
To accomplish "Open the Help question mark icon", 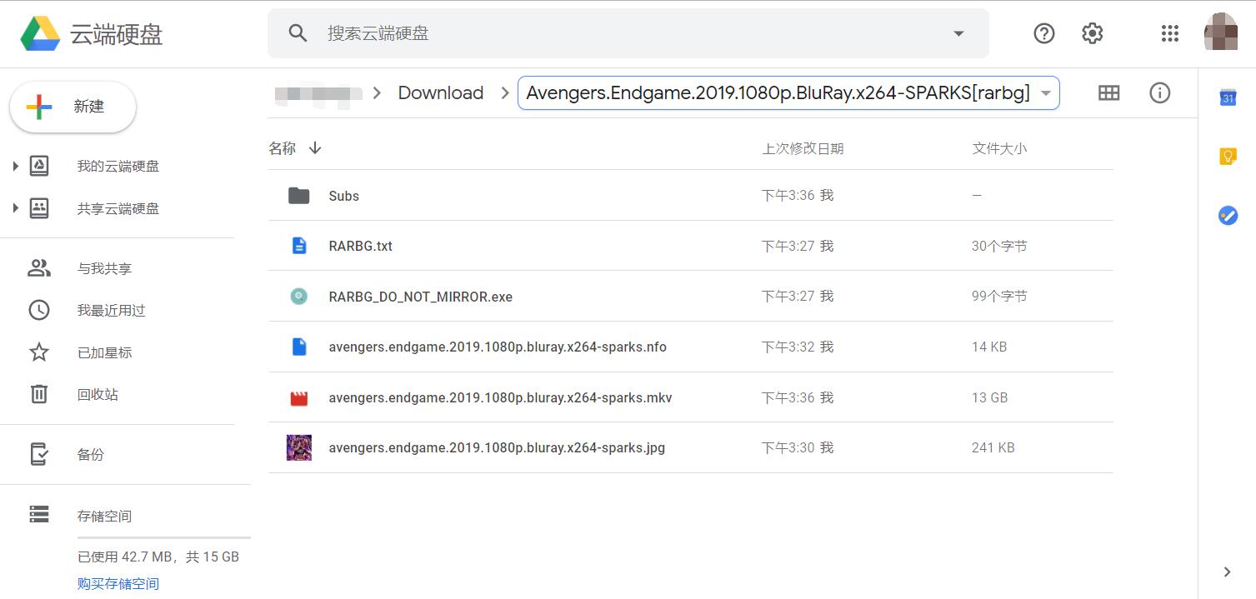I will 1043,33.
